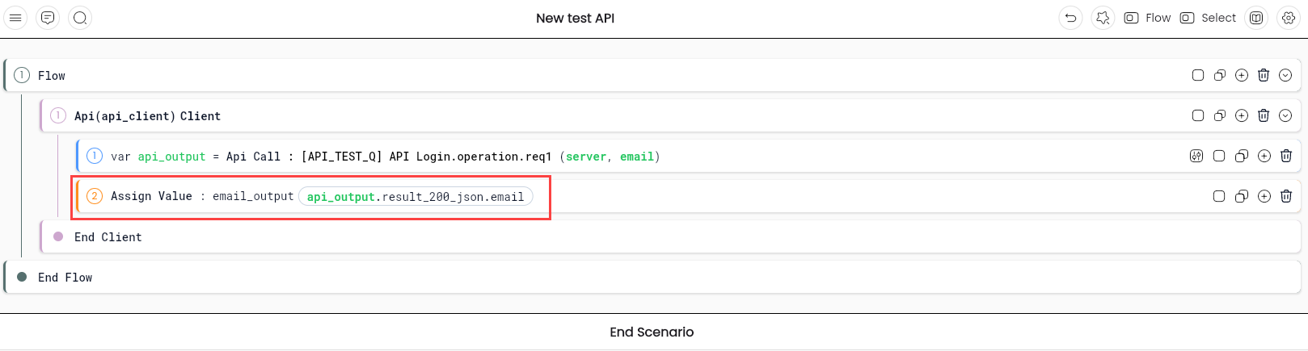This screenshot has height=351, width=1308.
Task: Select the Assign Value step number 2 circle
Action: [x=95, y=196]
